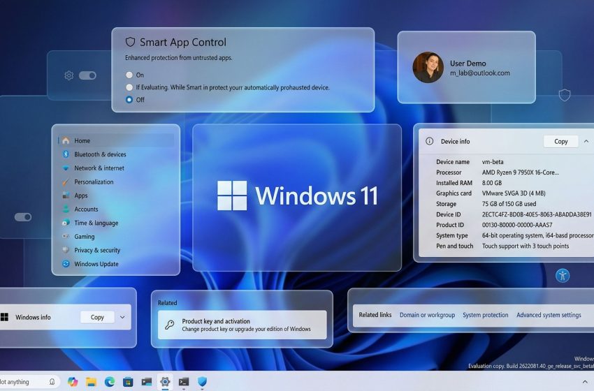Select the Device ID value
Image resolution: width=594 pixels, height=391 pixels.
(x=537, y=214)
